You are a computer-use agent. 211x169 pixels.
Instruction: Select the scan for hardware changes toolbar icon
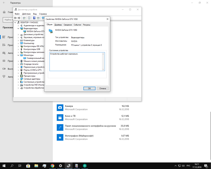click(x=43, y=18)
